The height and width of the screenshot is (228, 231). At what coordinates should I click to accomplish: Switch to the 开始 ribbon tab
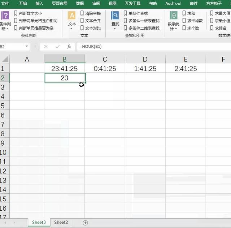pyautogui.click(x=23, y=3)
